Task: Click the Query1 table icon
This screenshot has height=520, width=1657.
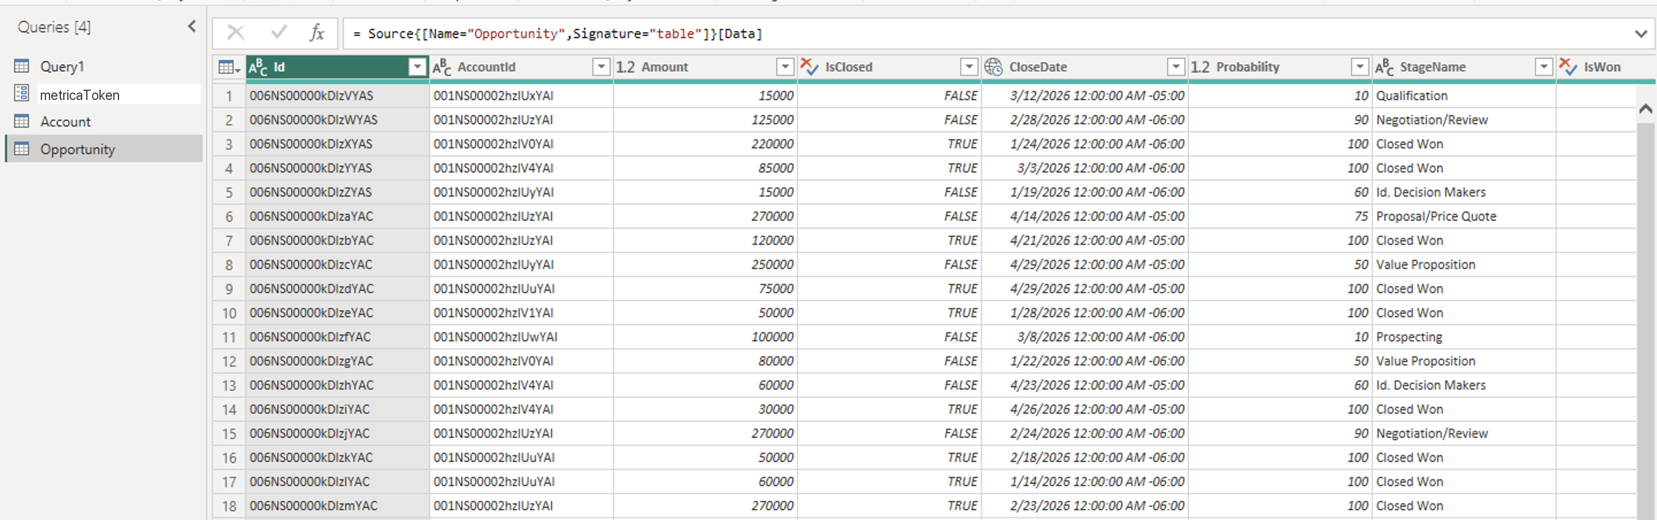Action: [22, 66]
